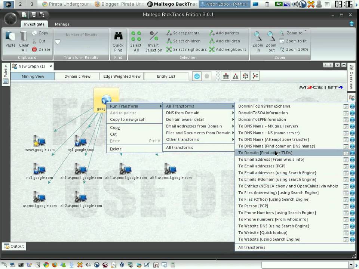Select the Investigate ribbon tab
Image resolution: width=359 pixels, height=269 pixels.
click(34, 24)
